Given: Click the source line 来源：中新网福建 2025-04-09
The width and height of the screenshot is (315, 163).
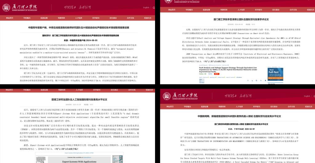Looking at the screenshot, I should 241,129.
